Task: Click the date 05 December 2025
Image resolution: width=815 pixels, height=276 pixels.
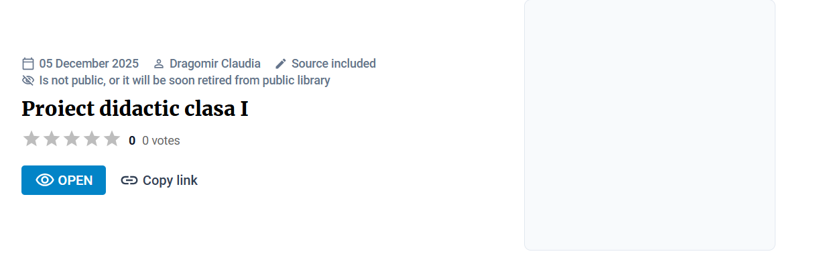Action: (x=89, y=64)
